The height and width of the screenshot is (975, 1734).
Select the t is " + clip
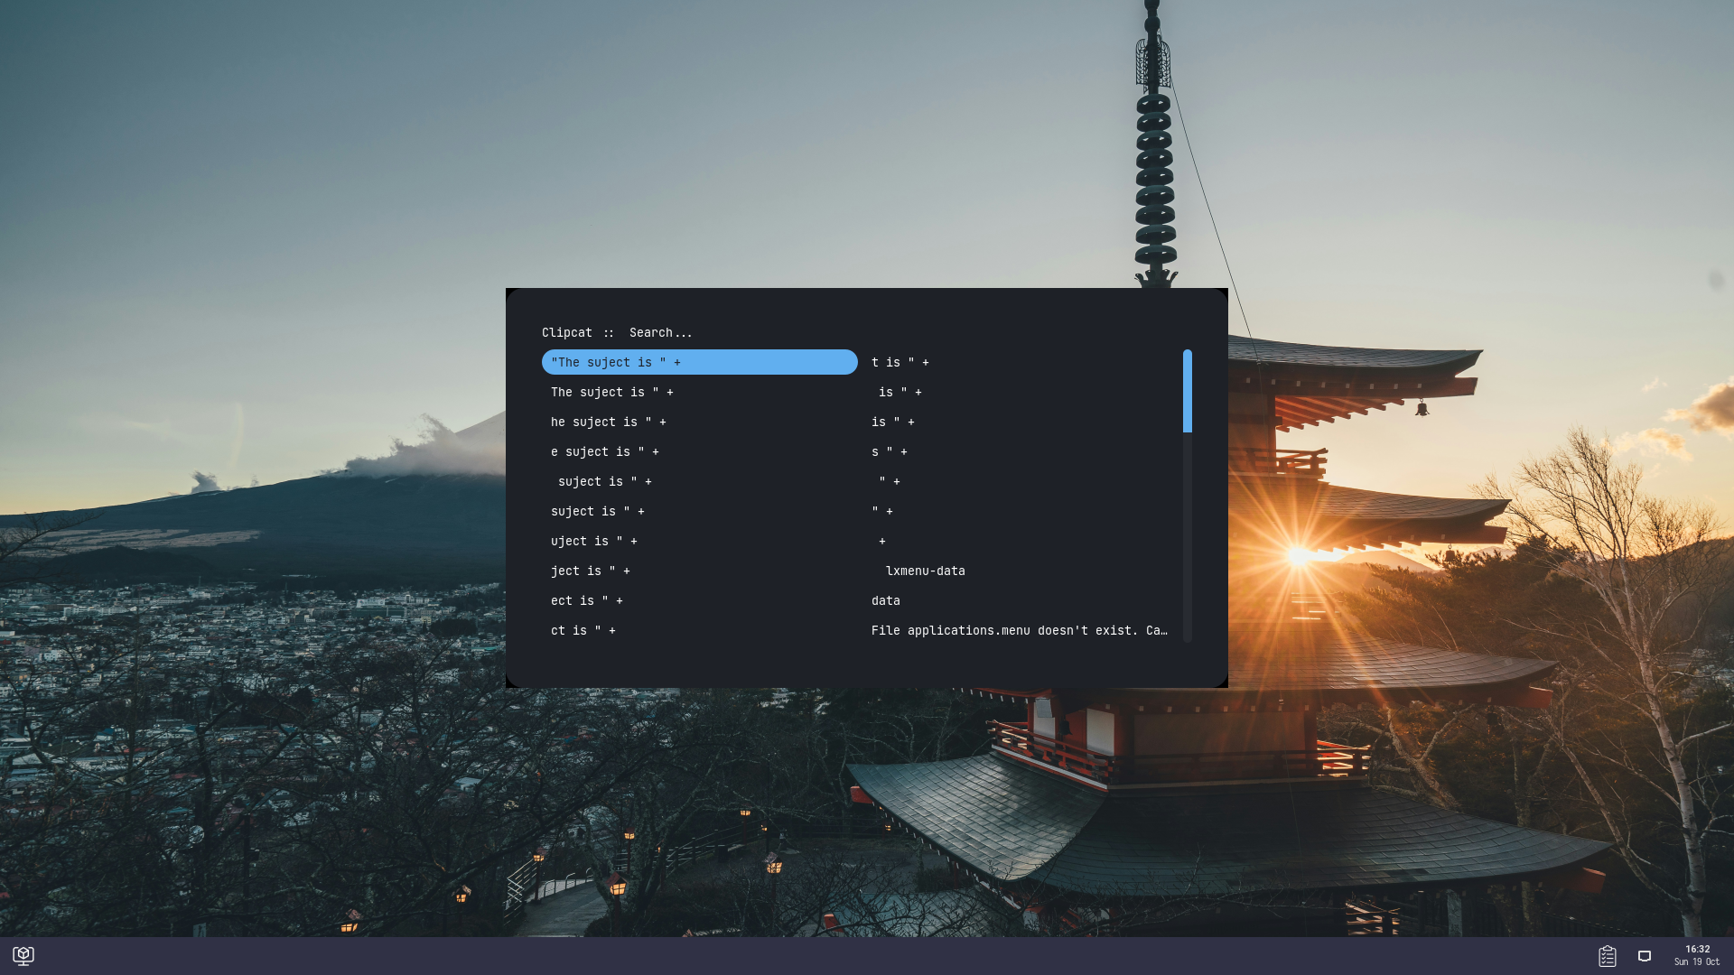1021,362
